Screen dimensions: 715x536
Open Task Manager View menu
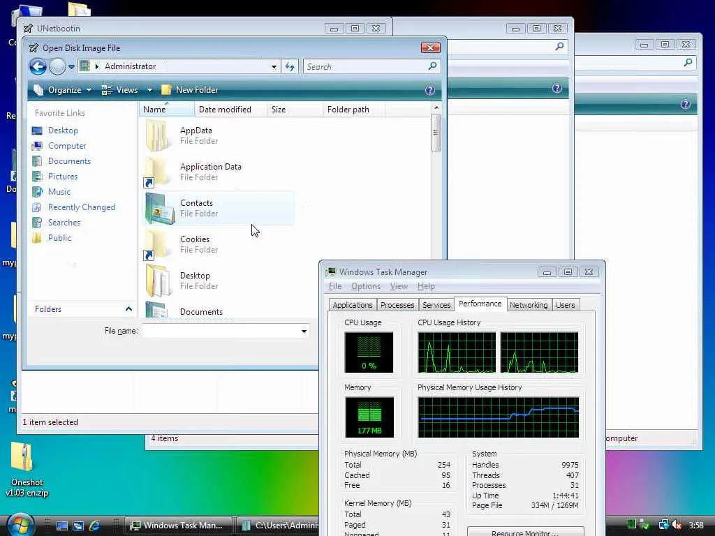point(399,286)
